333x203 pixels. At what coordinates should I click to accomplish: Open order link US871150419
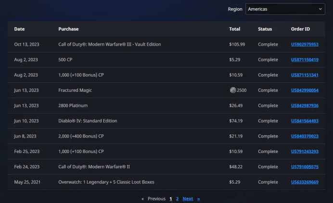(x=305, y=60)
